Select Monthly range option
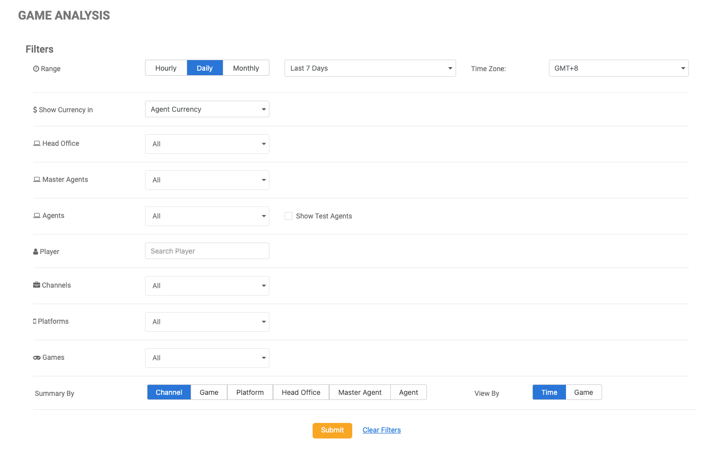This screenshot has width=715, height=452. pyautogui.click(x=246, y=68)
